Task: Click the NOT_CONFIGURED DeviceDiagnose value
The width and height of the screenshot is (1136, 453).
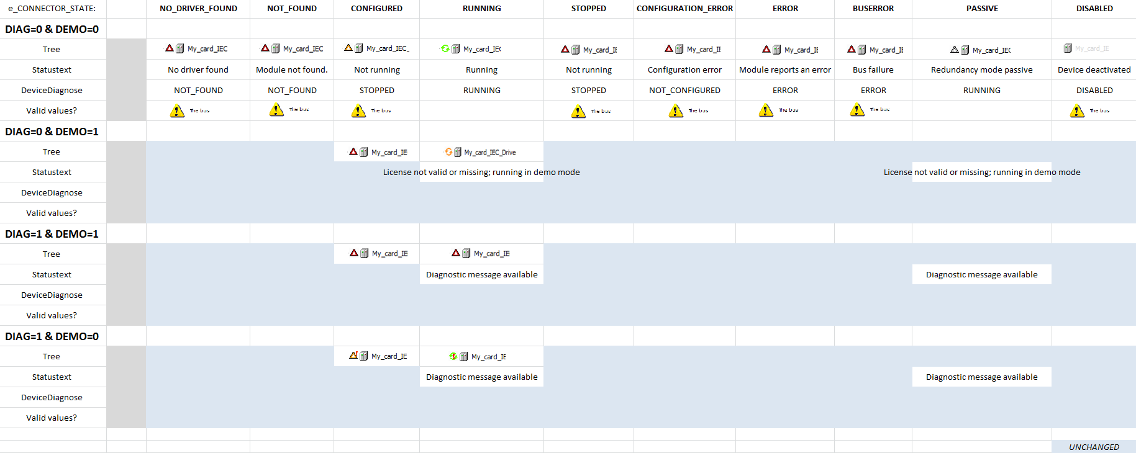Action: click(684, 90)
